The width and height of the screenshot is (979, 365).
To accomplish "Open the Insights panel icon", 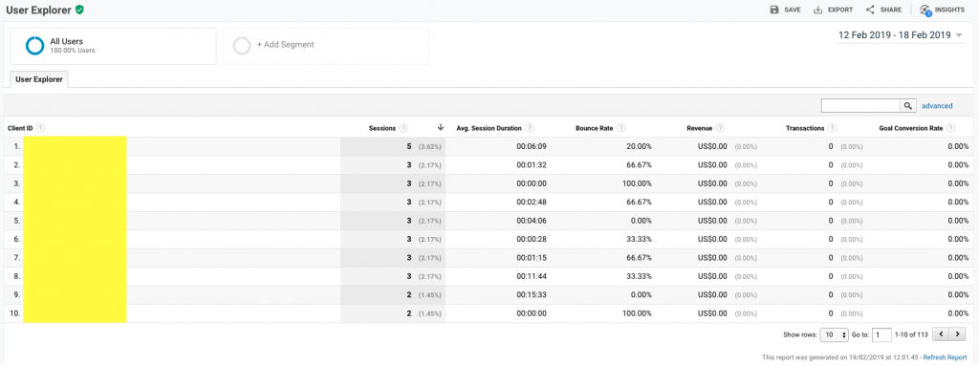I will click(925, 10).
